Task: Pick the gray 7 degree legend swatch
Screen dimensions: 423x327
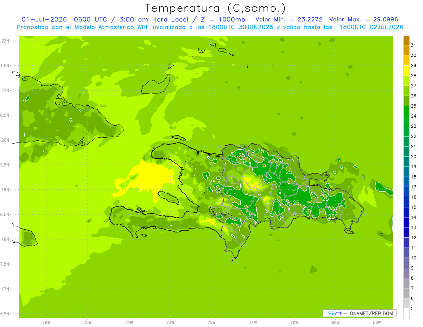Action: pyautogui.click(x=406, y=284)
